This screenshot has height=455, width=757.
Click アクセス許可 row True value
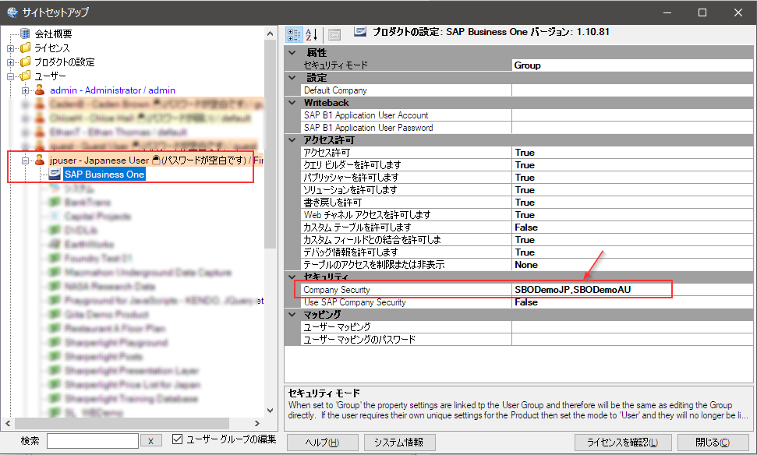(632, 153)
